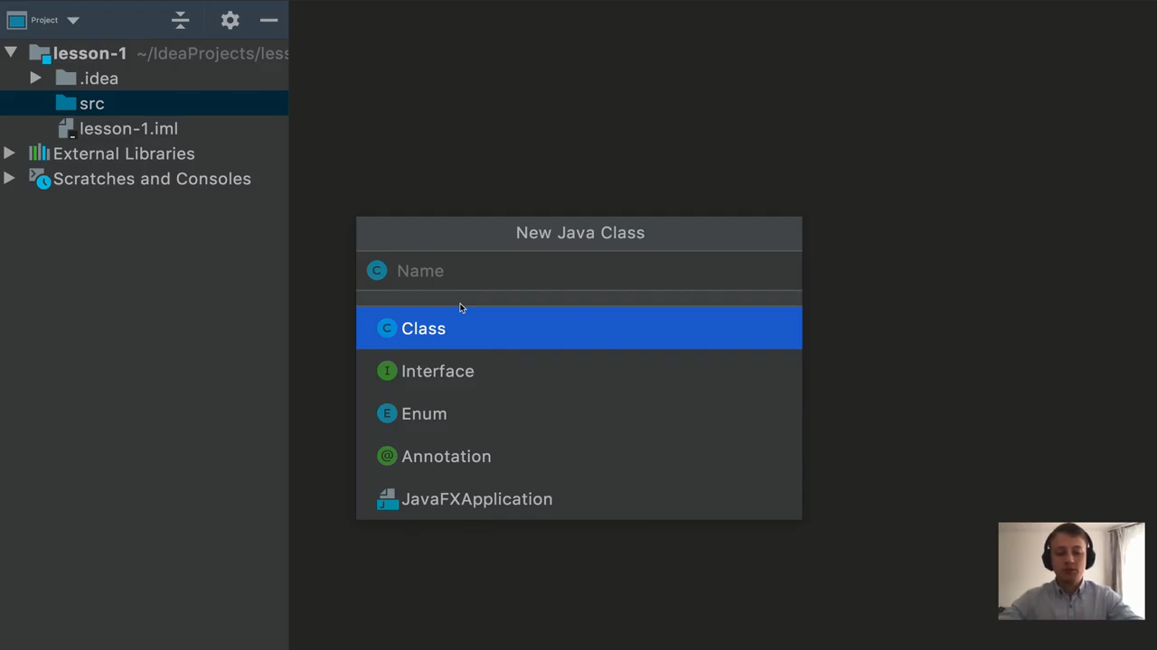This screenshot has height=650, width=1157.
Task: Focus the Name field in New Java Class
Action: click(578, 271)
